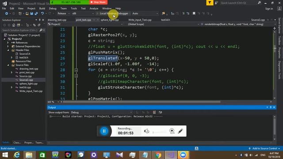Collapse the Header Files folder

coord(8,50)
